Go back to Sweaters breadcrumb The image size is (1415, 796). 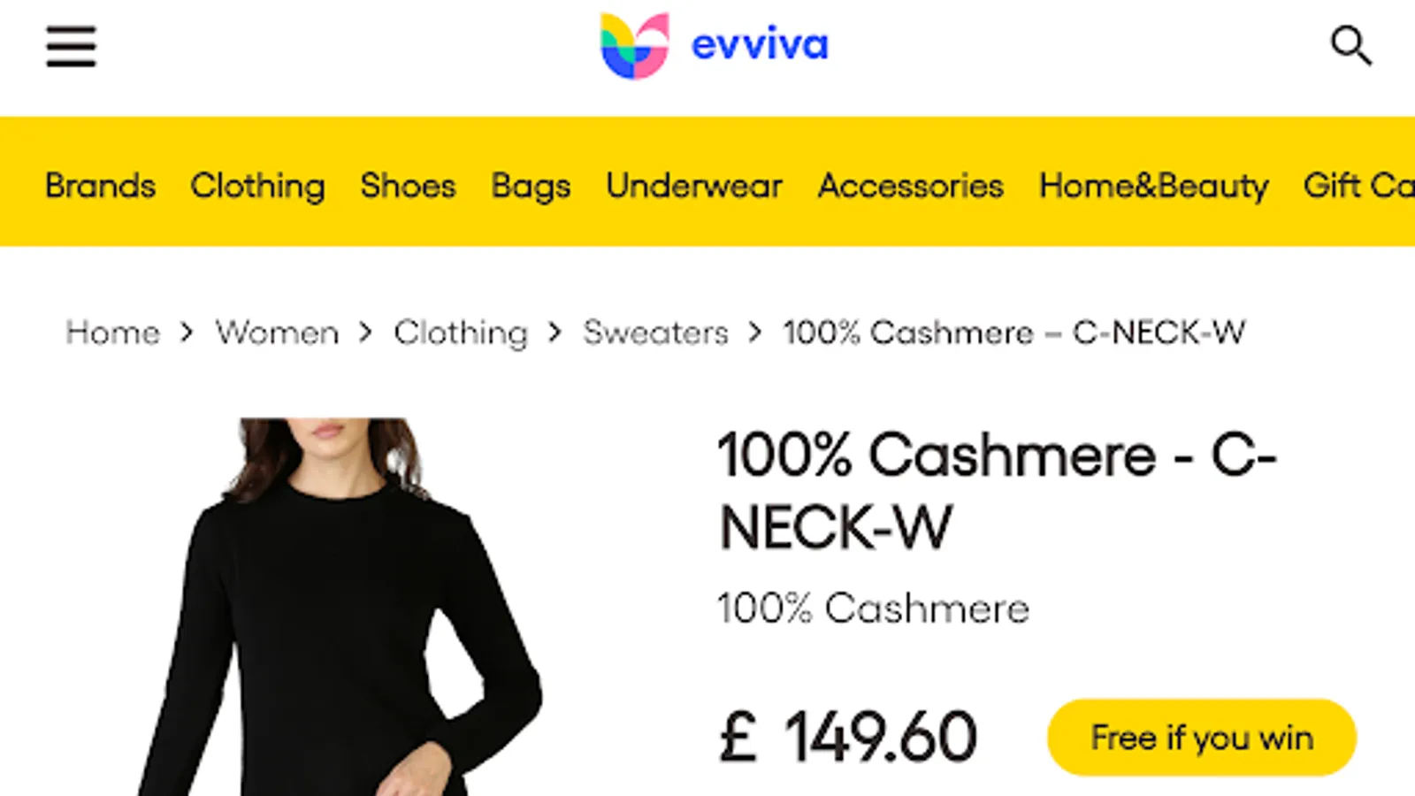[655, 333]
